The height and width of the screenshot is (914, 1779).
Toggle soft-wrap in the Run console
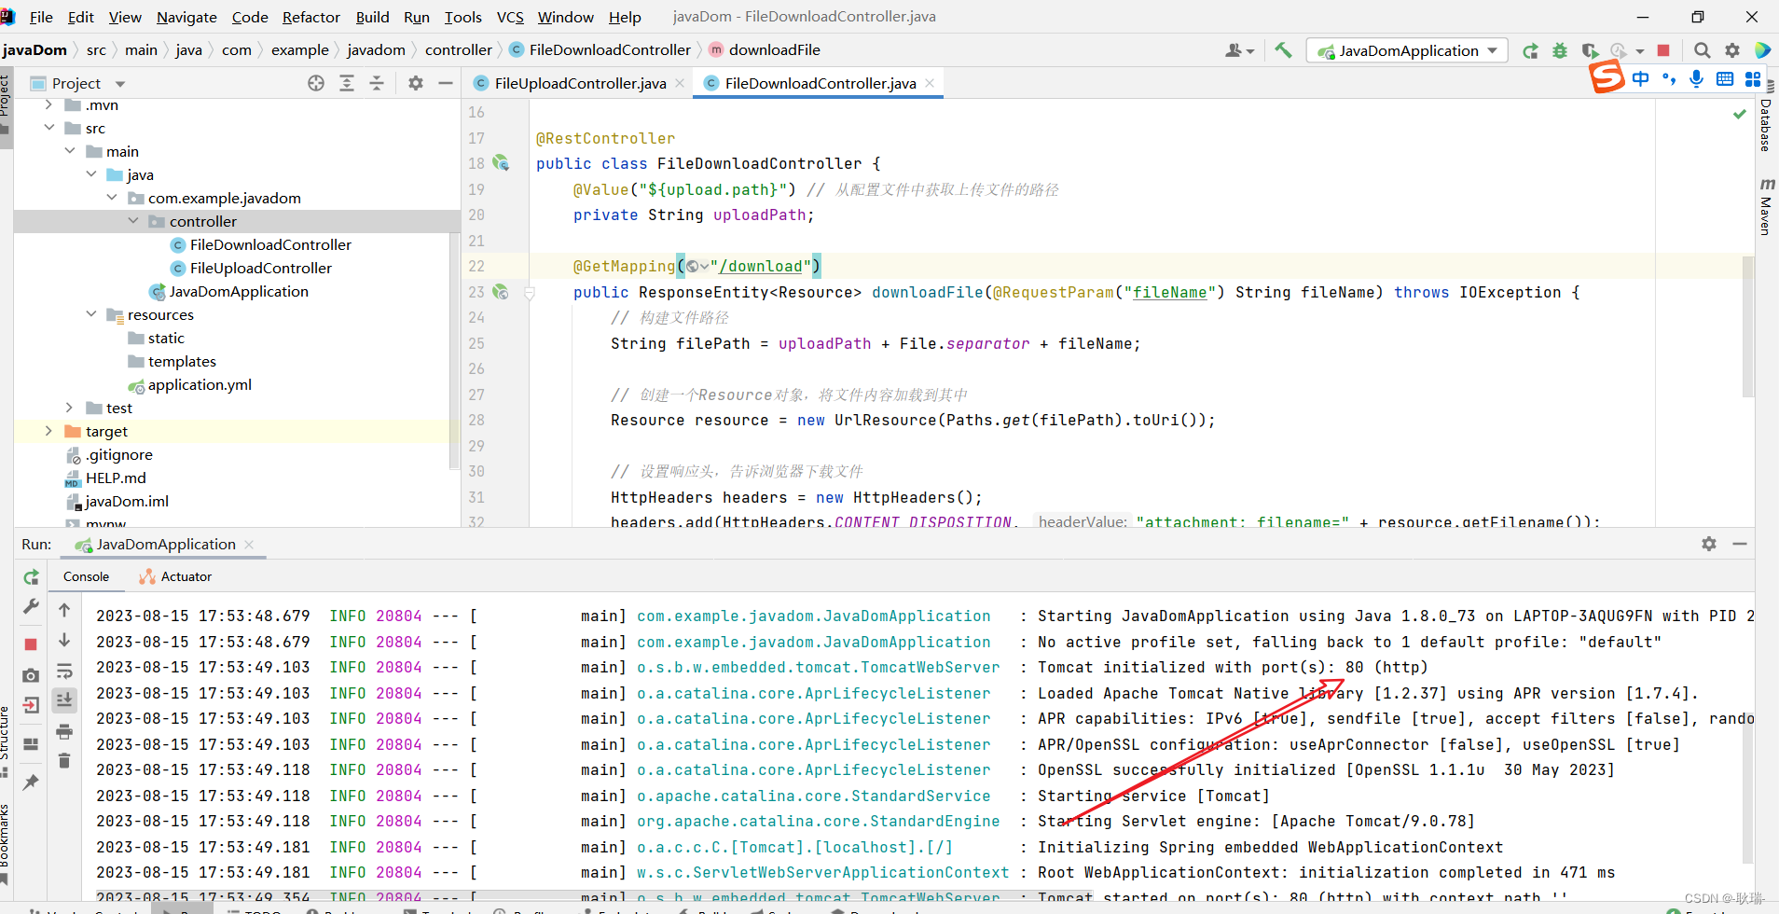coord(64,671)
